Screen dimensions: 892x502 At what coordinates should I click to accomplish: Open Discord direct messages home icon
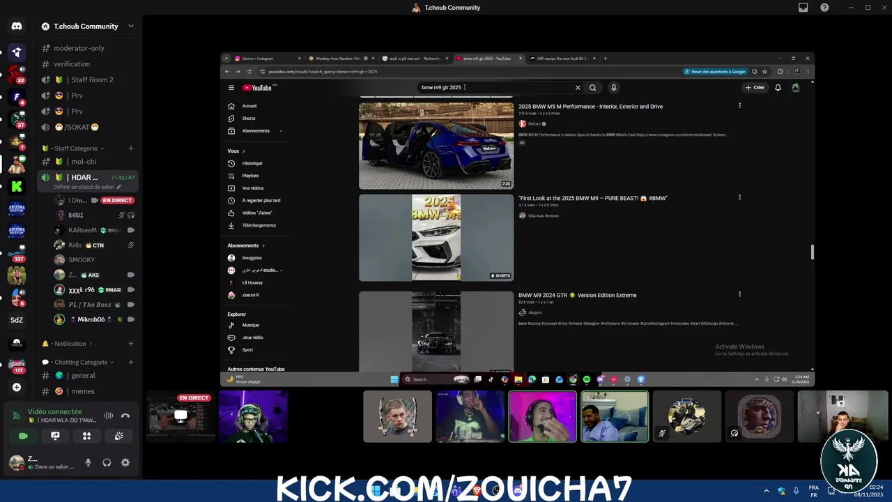pyautogui.click(x=17, y=26)
